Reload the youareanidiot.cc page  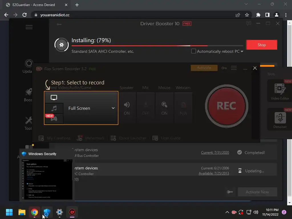25,15
